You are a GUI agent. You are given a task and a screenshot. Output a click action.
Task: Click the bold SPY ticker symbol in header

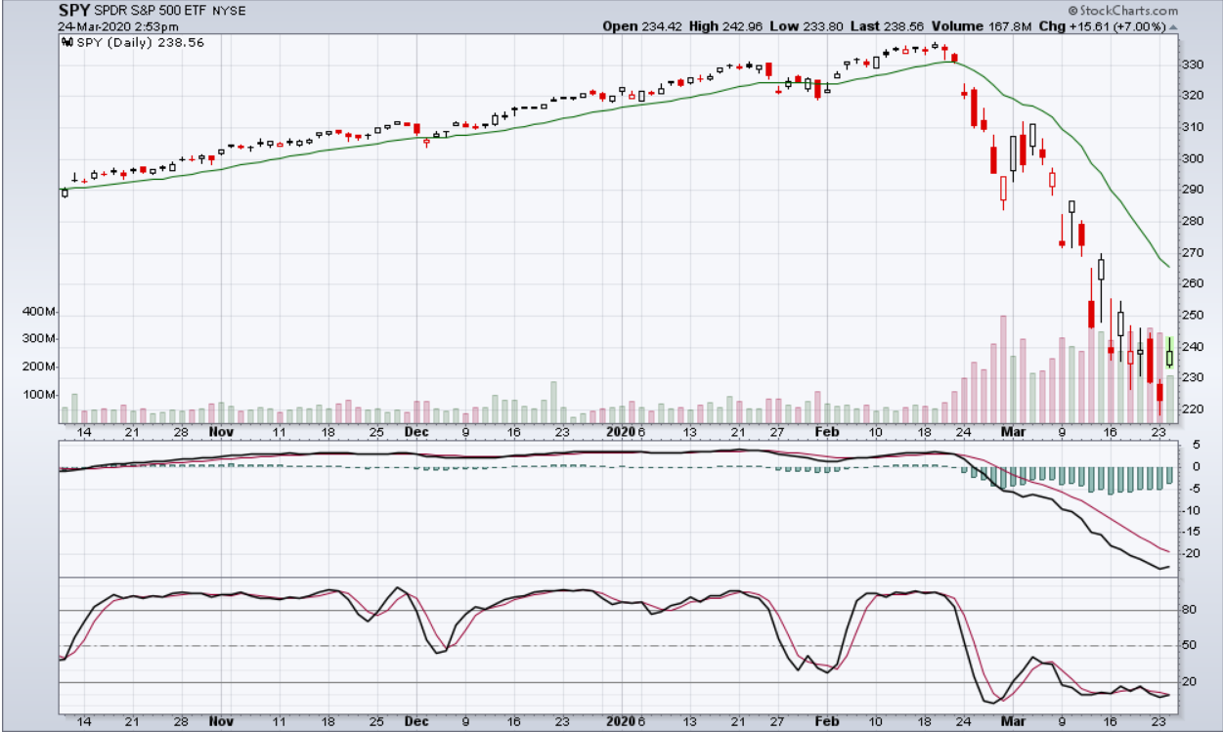tap(74, 9)
